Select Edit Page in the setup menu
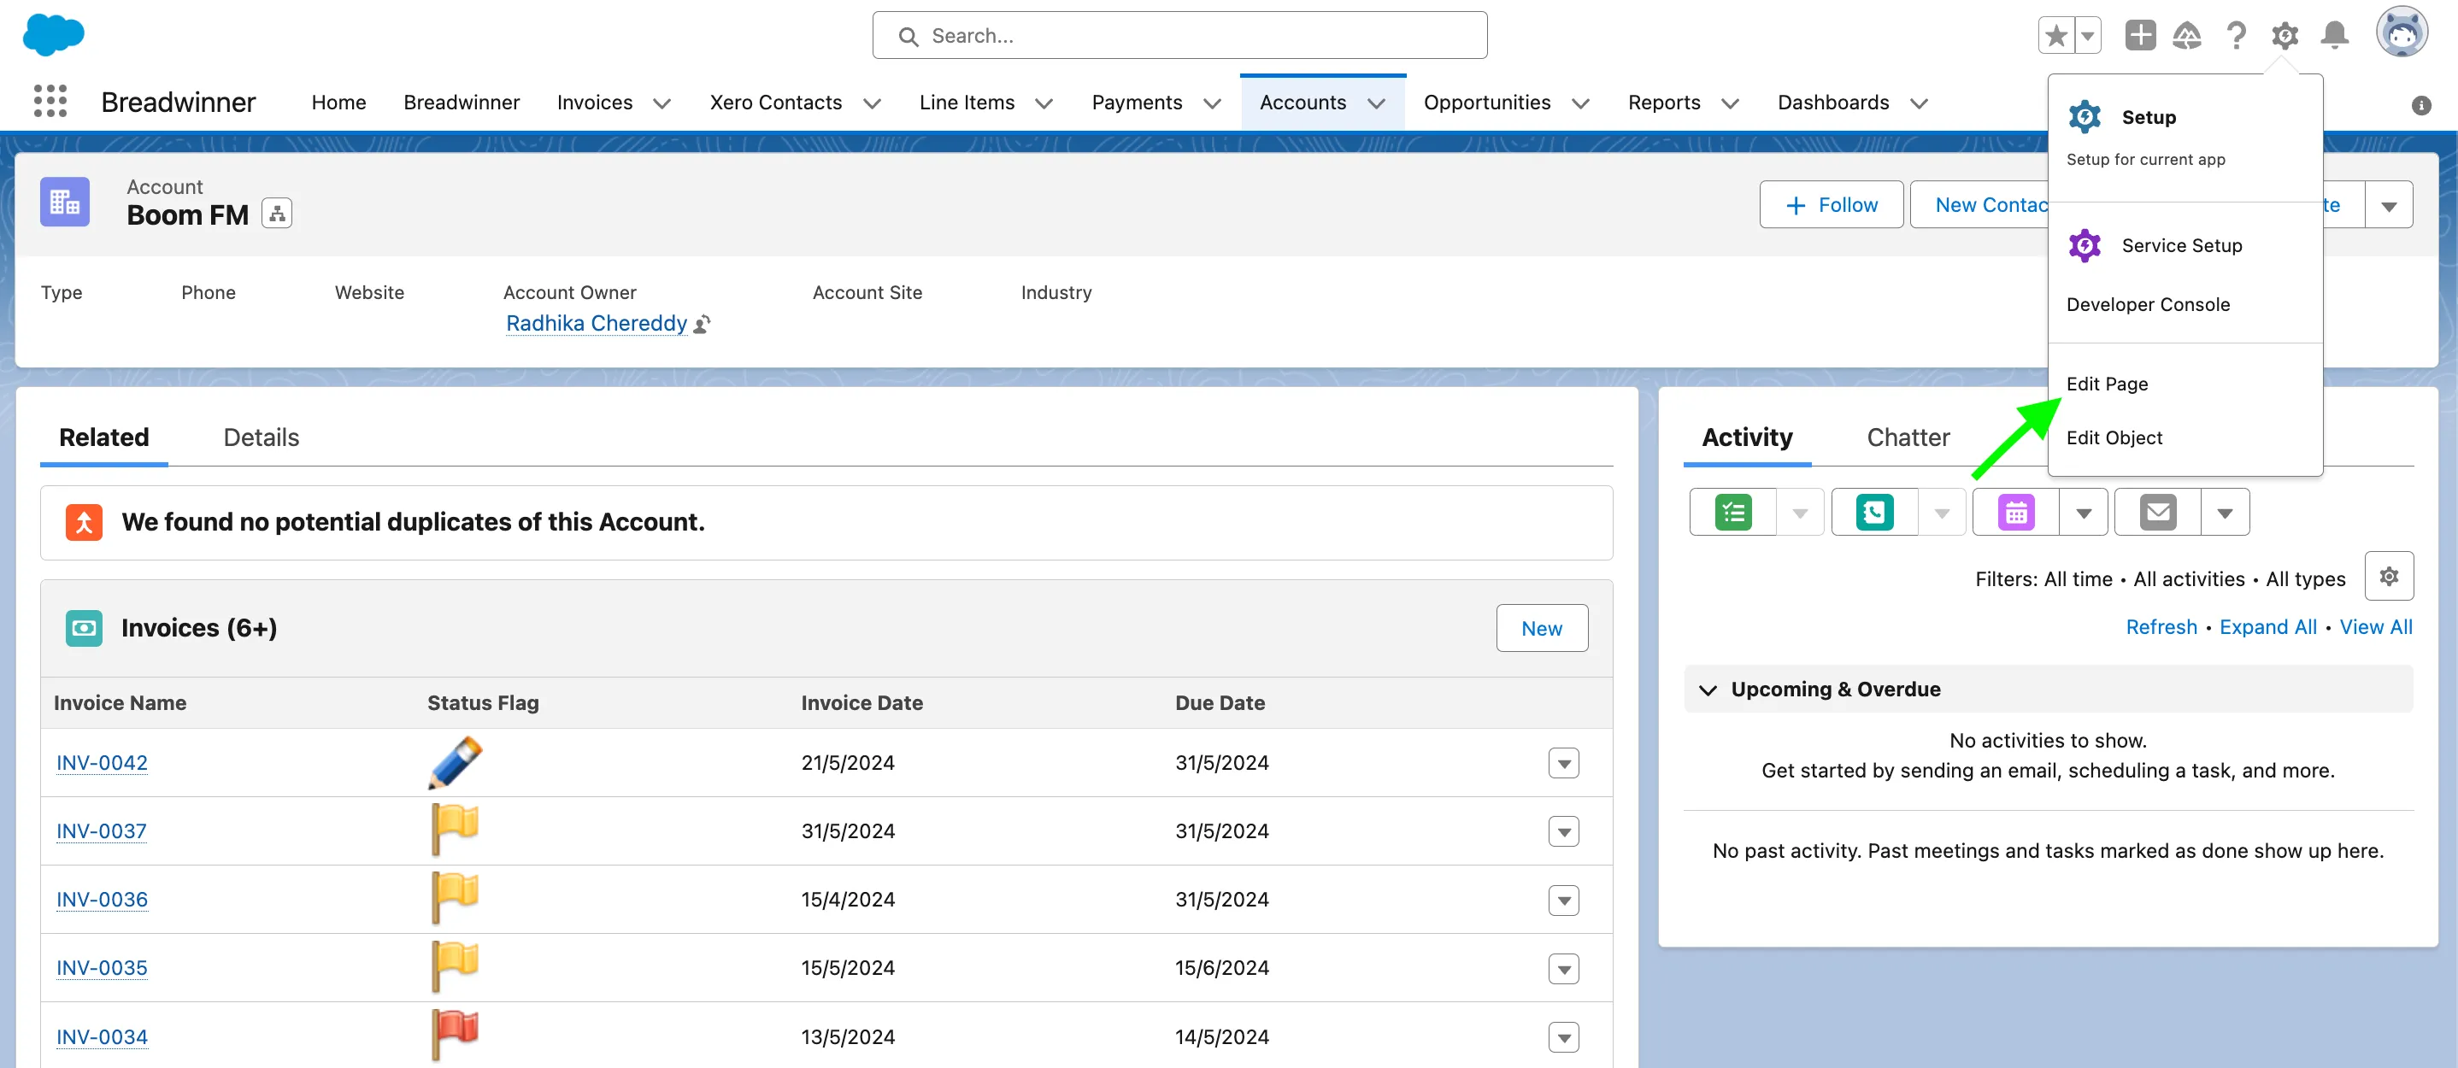The image size is (2458, 1068). 2107,384
